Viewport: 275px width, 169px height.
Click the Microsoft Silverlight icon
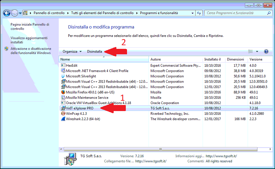click(63, 76)
